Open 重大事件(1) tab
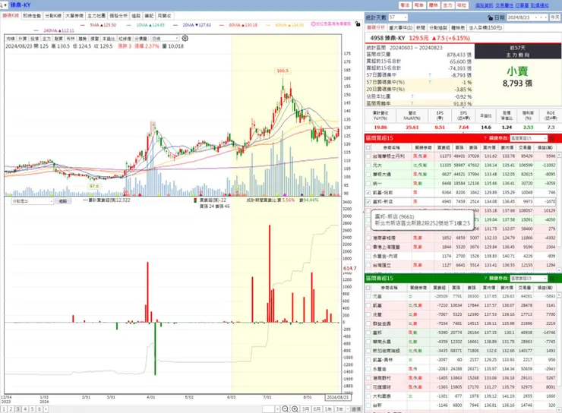 tap(400, 27)
